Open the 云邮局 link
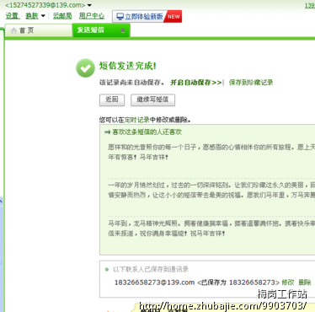The image size is (315, 312). (62, 16)
